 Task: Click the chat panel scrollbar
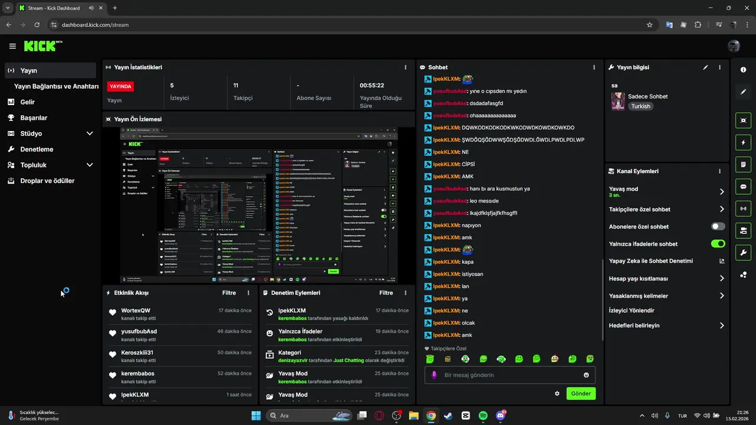pos(602,299)
